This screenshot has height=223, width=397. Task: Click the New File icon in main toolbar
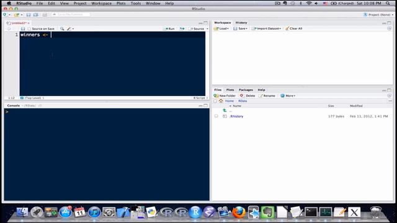(x=5, y=15)
